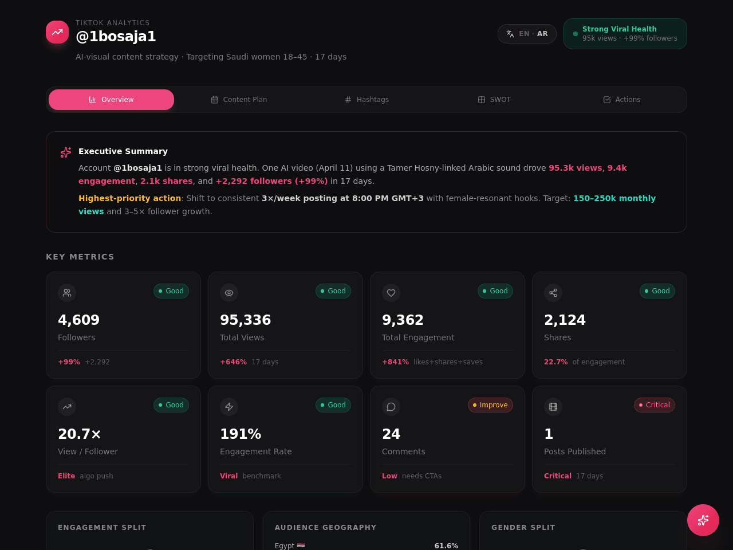Open the Hashtags tab
The image size is (733, 550).
(366, 100)
